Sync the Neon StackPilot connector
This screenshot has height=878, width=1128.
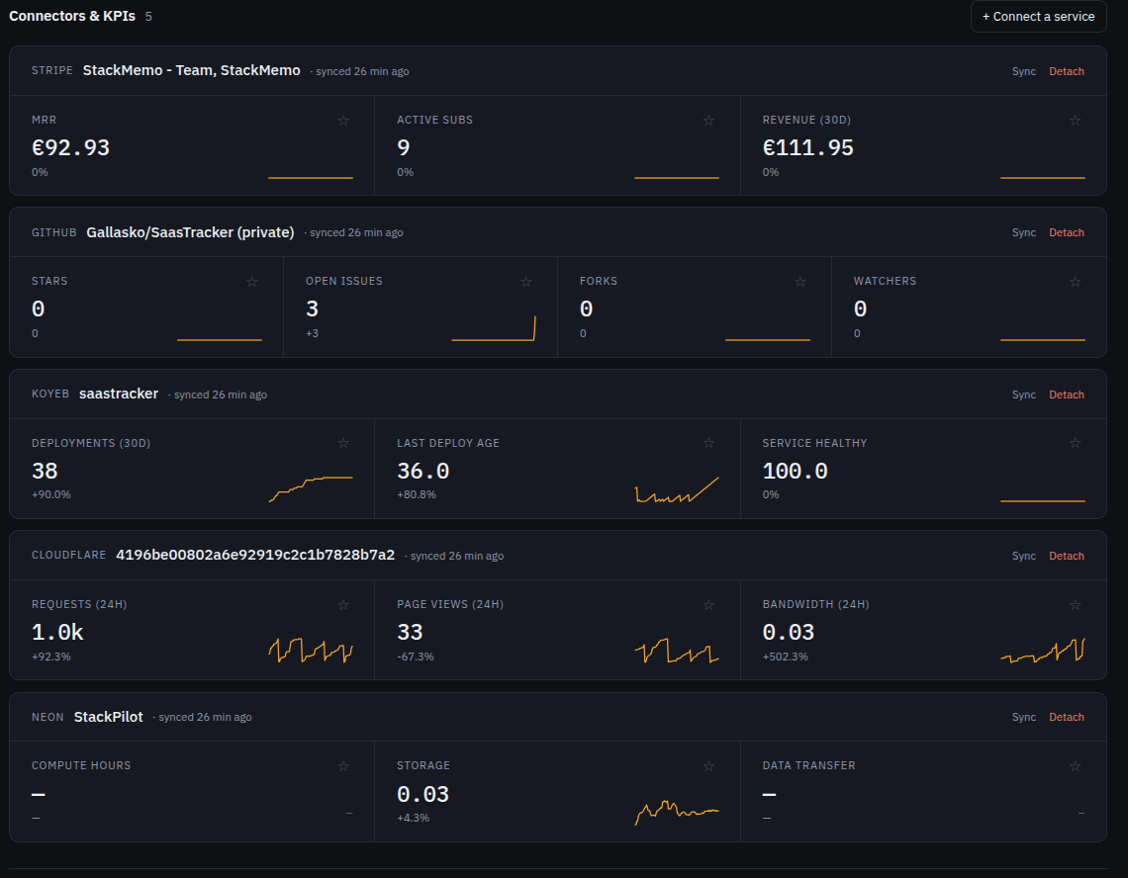1024,717
